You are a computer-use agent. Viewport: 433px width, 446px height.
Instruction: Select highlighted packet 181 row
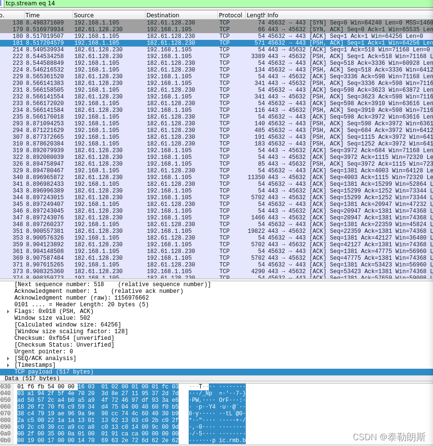click(216, 43)
